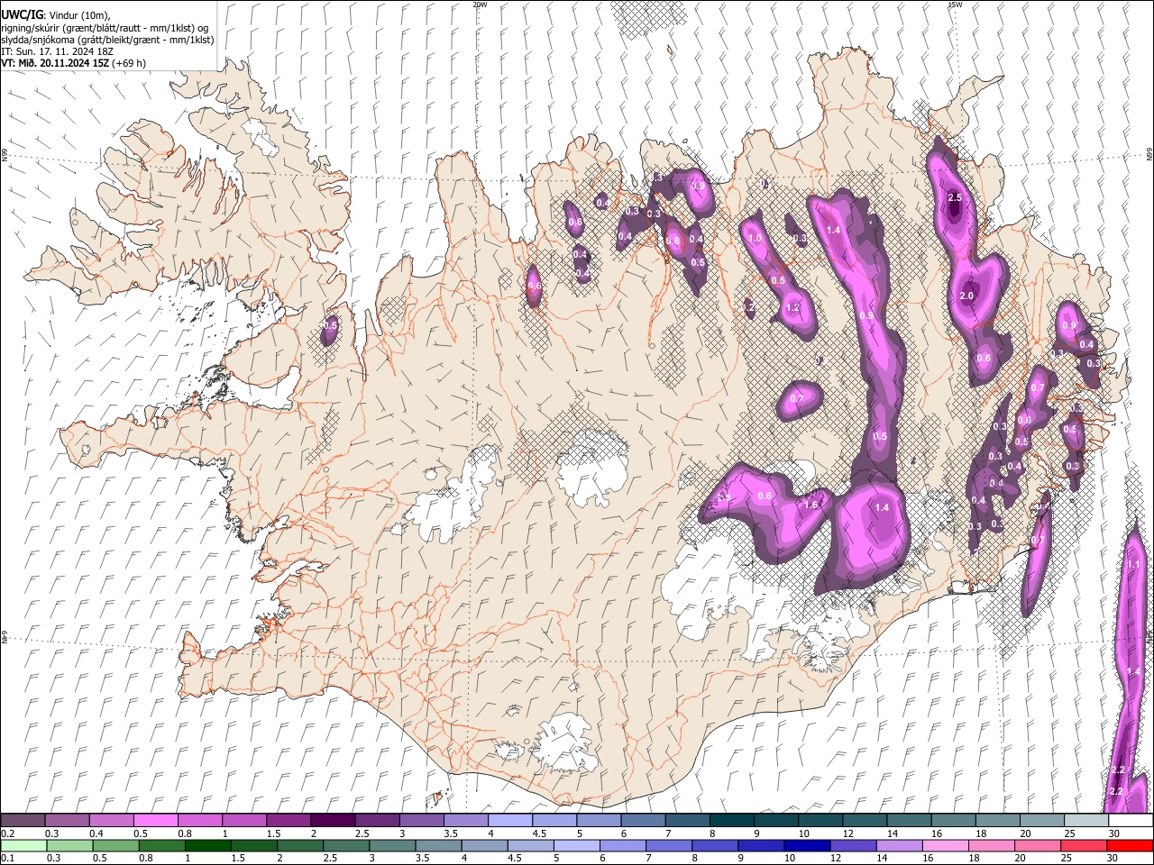The height and width of the screenshot is (865, 1154).
Task: Select the navy blue rain swatch between 10 and 12
Action: [806, 845]
